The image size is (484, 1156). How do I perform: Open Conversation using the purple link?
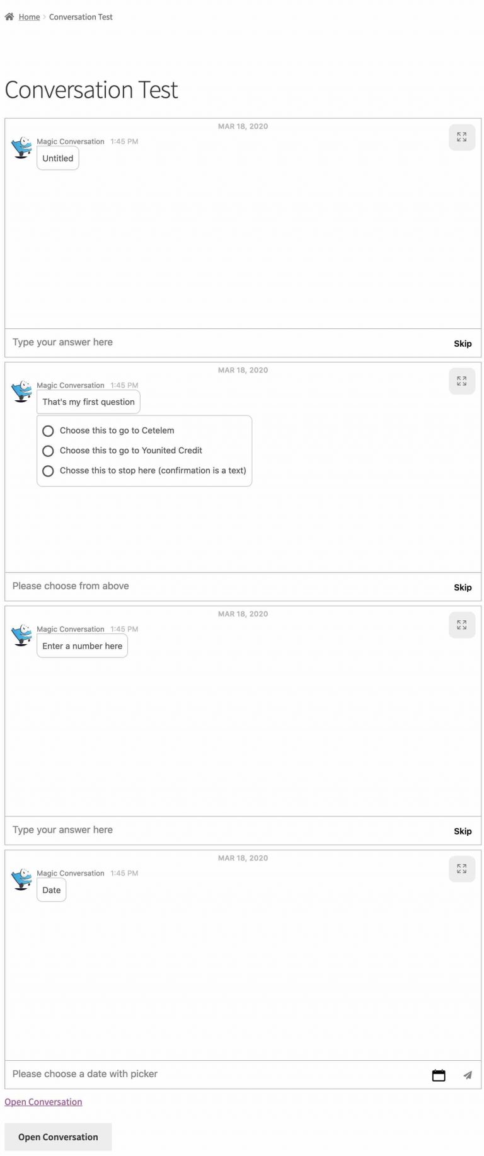(x=43, y=1101)
